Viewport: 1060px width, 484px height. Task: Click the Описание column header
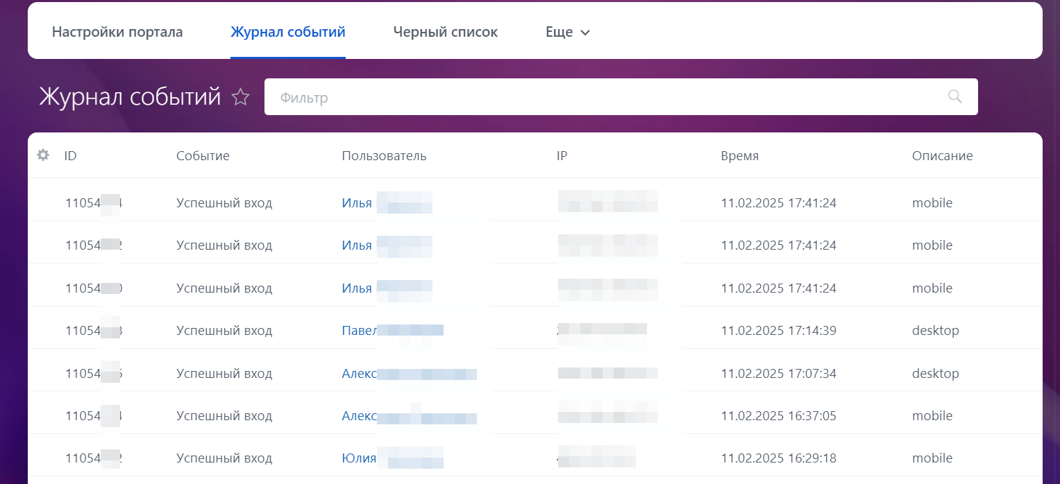point(942,156)
